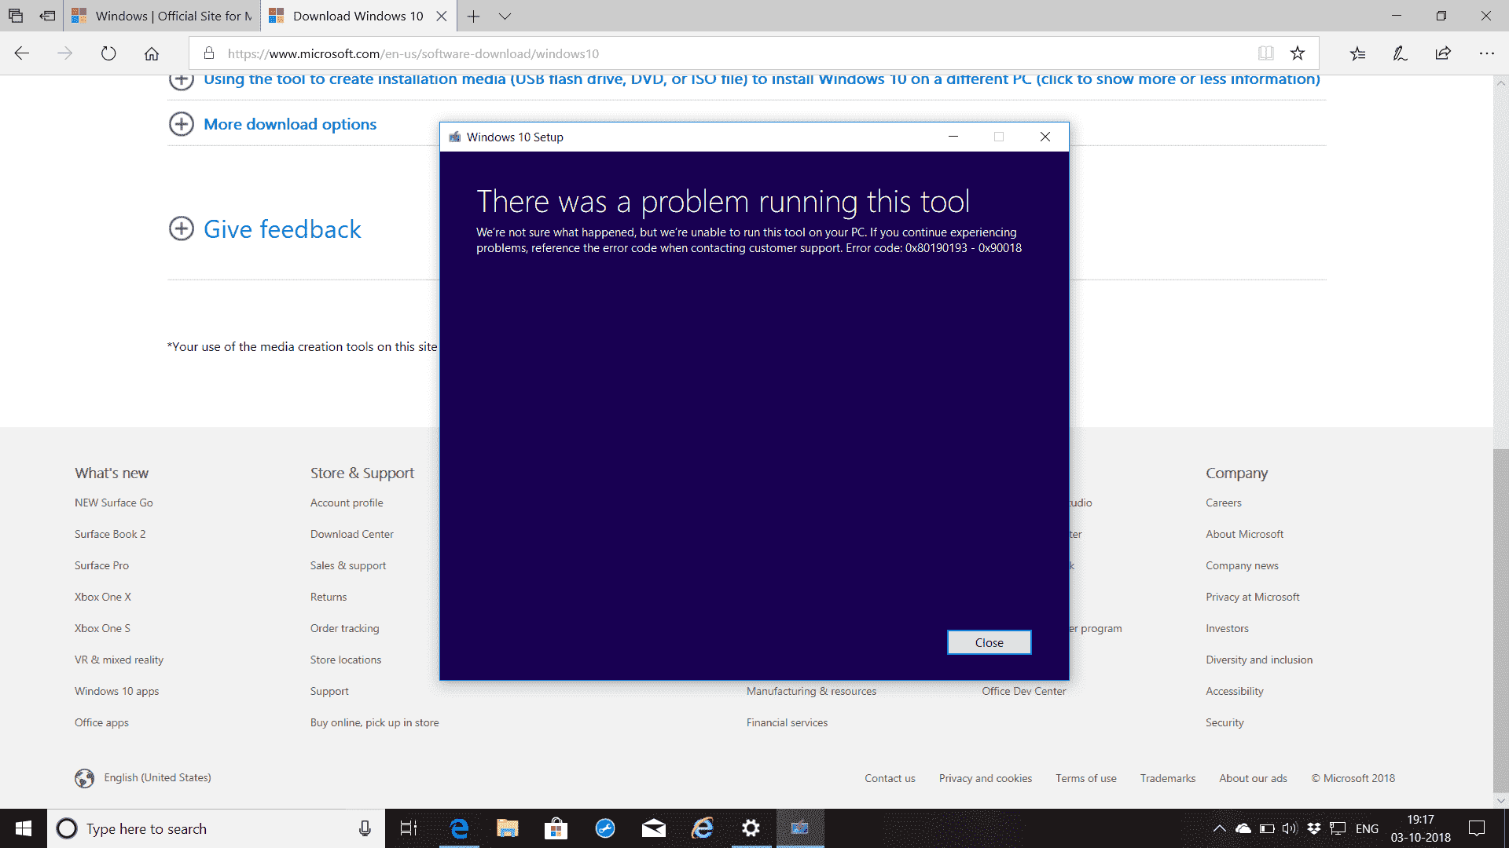Viewport: 1509px width, 848px height.
Task: Open the Account profile link
Action: (x=347, y=503)
